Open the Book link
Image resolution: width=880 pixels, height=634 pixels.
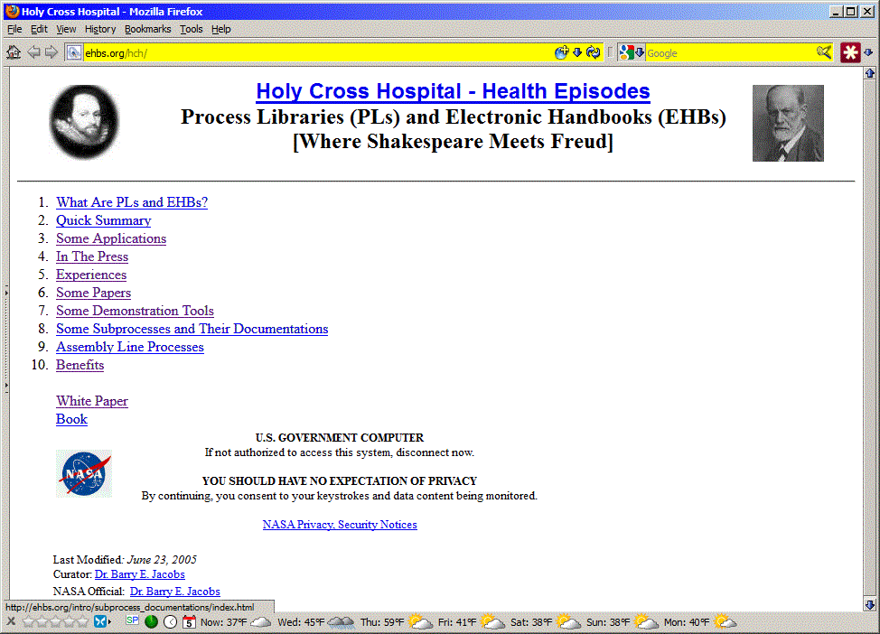[72, 419]
